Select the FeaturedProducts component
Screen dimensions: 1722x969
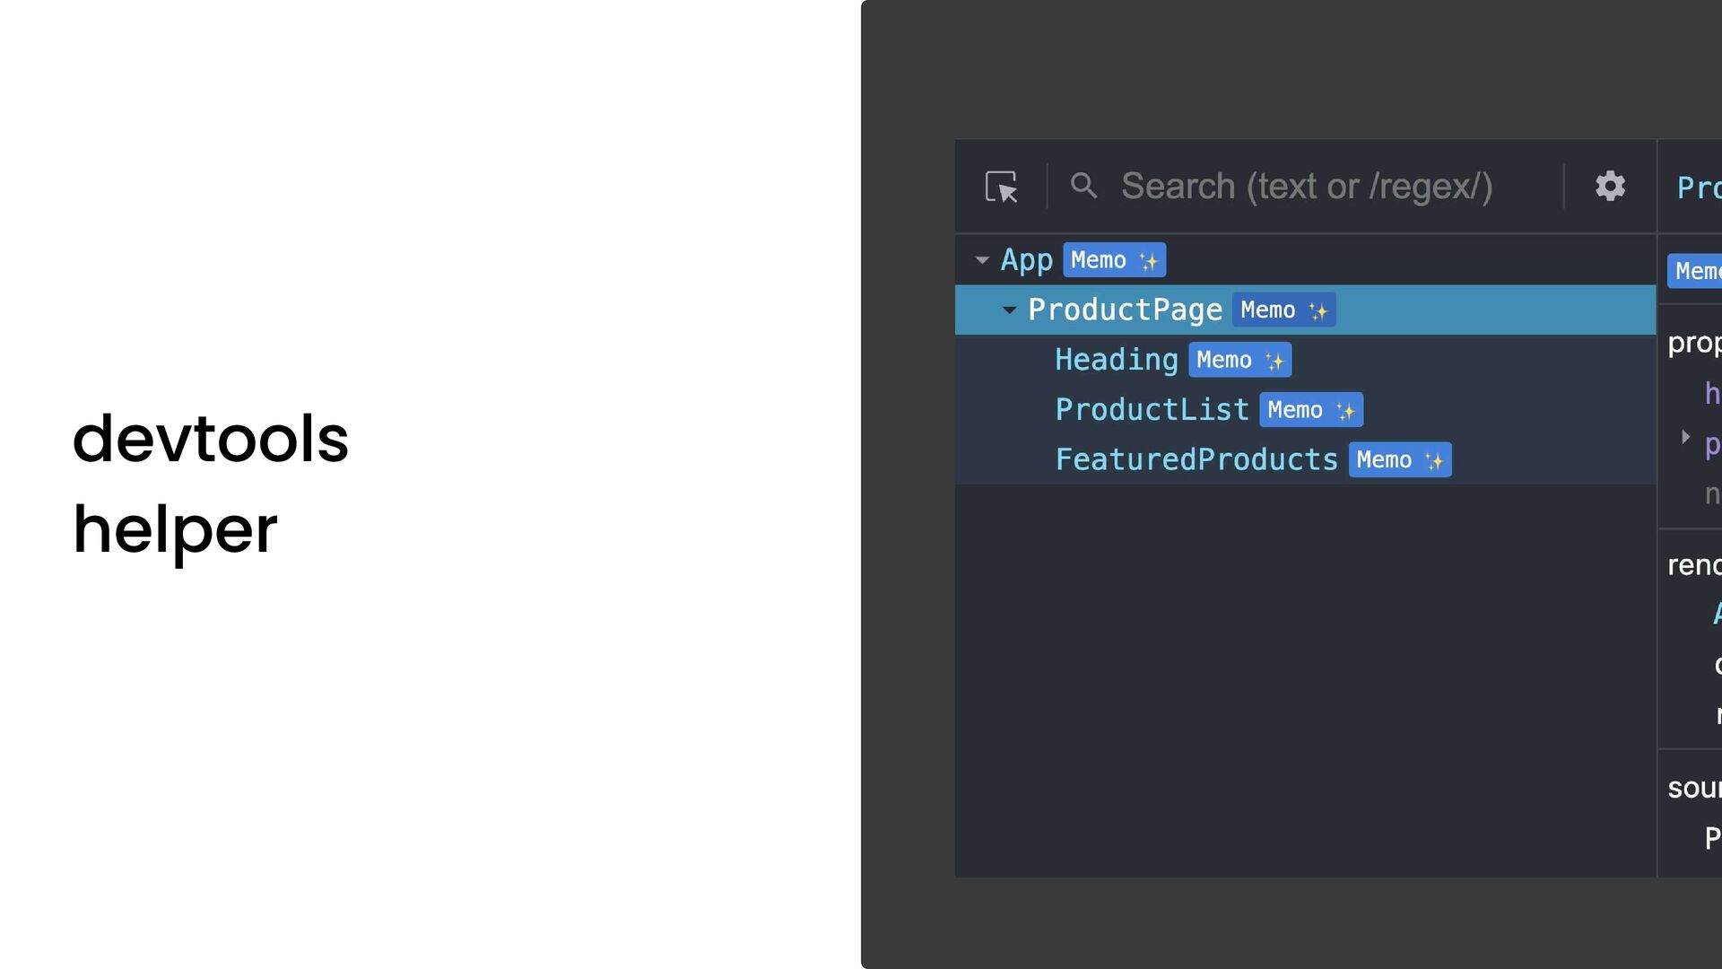(1196, 460)
